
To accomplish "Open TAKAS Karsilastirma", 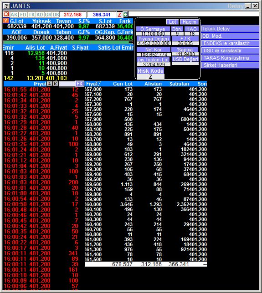I will click(x=230, y=58).
